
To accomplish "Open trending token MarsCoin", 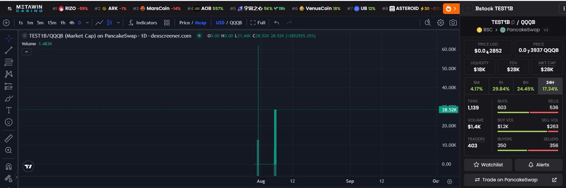I will coord(157,8).
